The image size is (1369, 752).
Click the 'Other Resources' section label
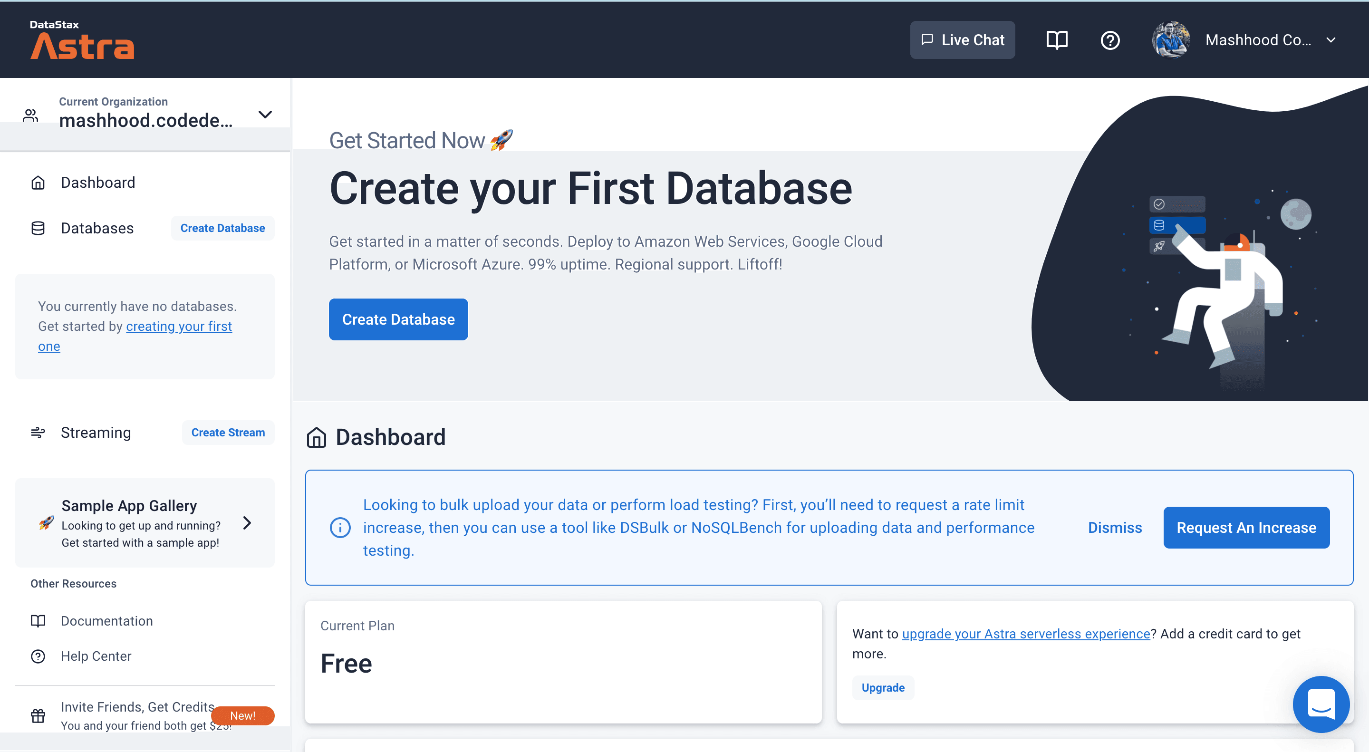point(73,584)
